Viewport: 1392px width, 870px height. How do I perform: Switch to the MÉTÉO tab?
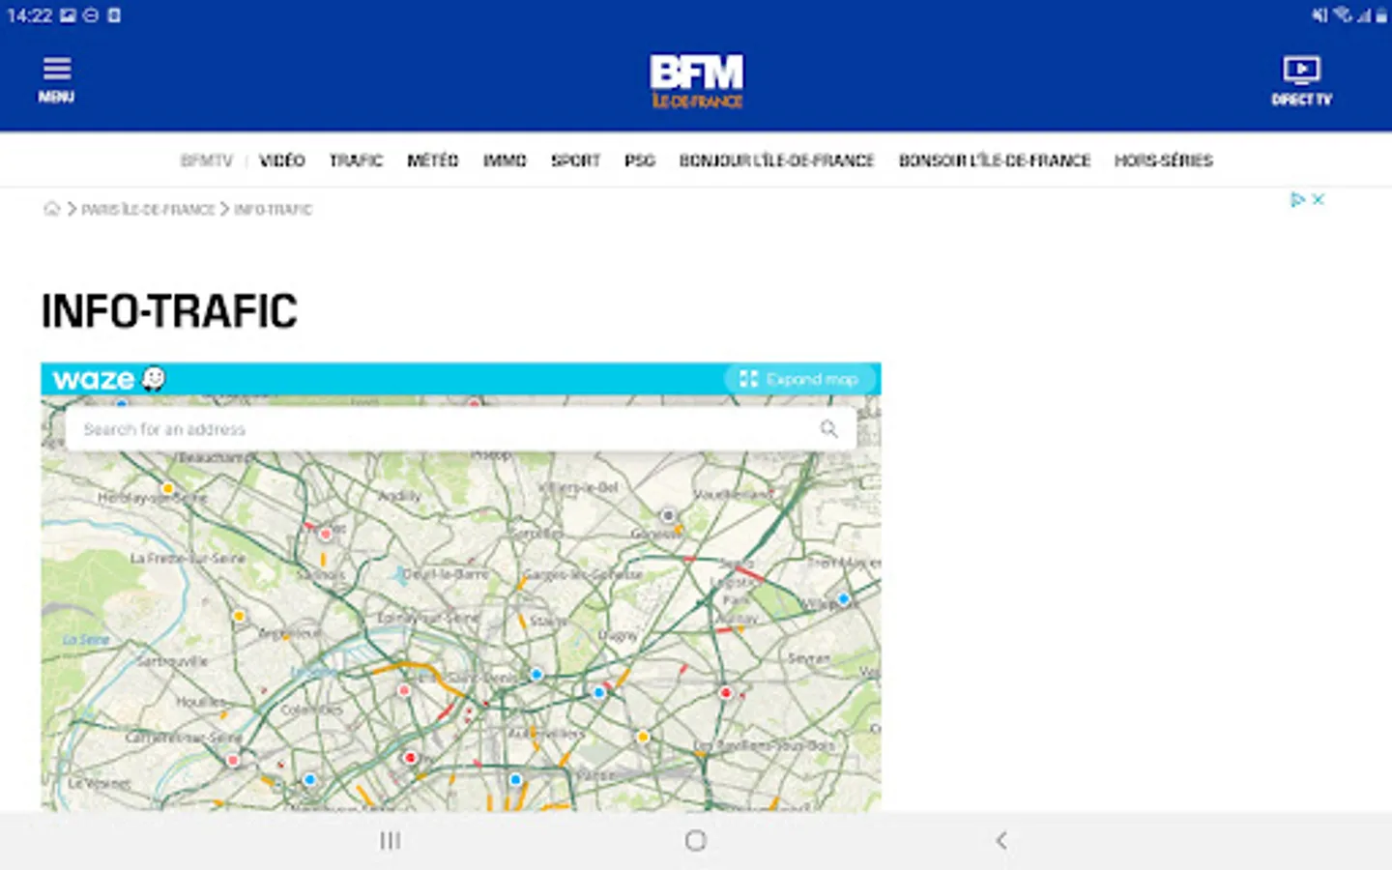432,160
